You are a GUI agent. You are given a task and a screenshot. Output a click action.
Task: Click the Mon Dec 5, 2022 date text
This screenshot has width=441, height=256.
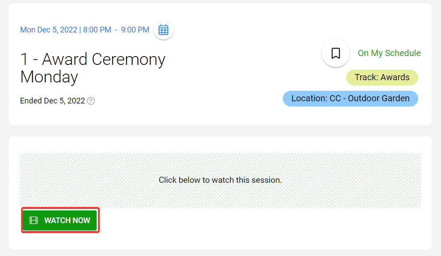tap(49, 30)
